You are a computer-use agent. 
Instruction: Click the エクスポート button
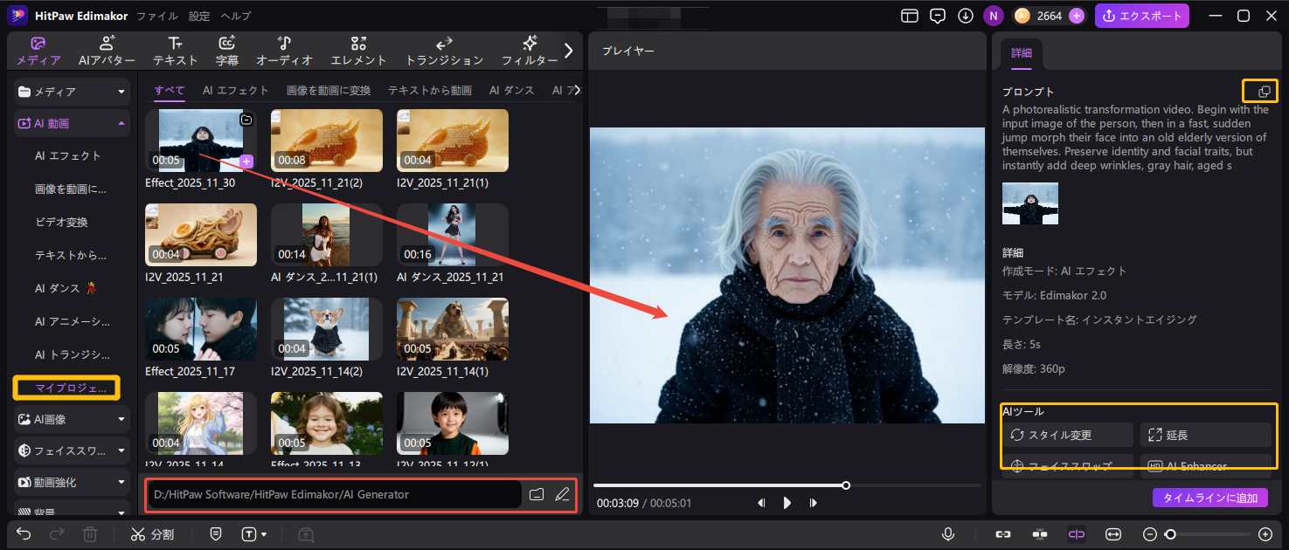pos(1142,15)
